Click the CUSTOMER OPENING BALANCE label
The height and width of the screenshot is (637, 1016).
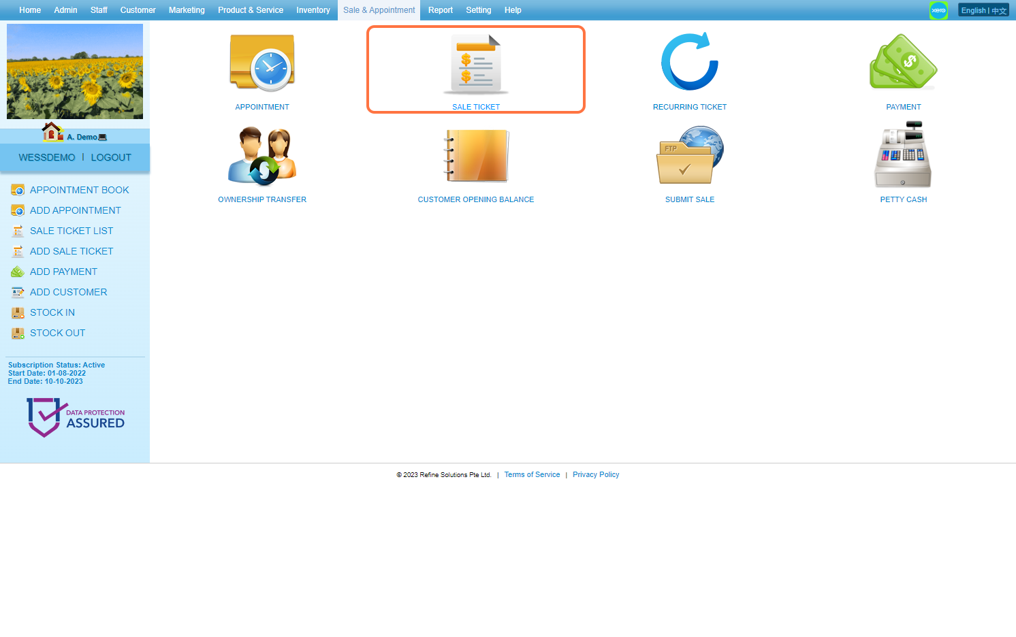point(476,199)
